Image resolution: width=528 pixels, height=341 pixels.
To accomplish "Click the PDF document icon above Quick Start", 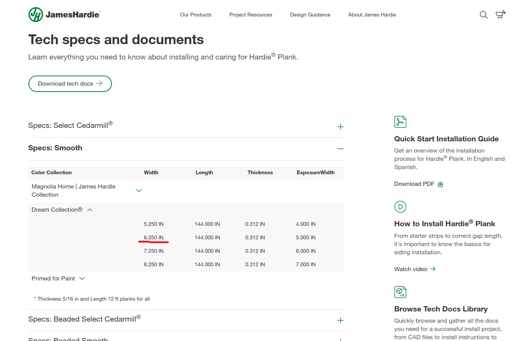I will pyautogui.click(x=400, y=122).
